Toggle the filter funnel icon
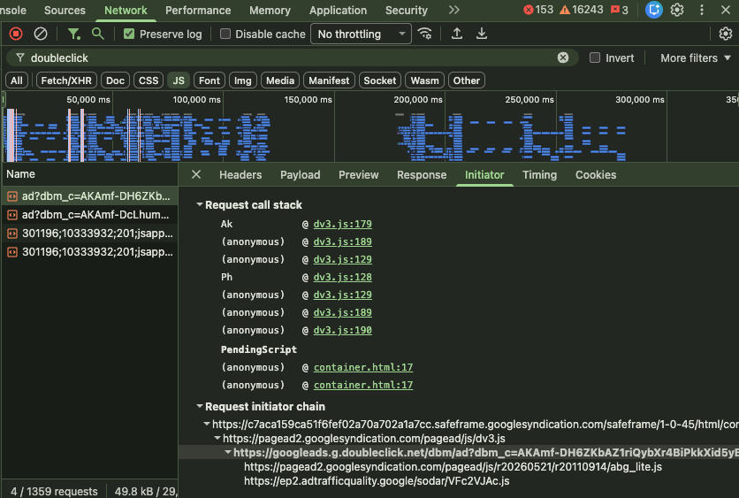Screen dimensions: 739x498 coord(73,34)
